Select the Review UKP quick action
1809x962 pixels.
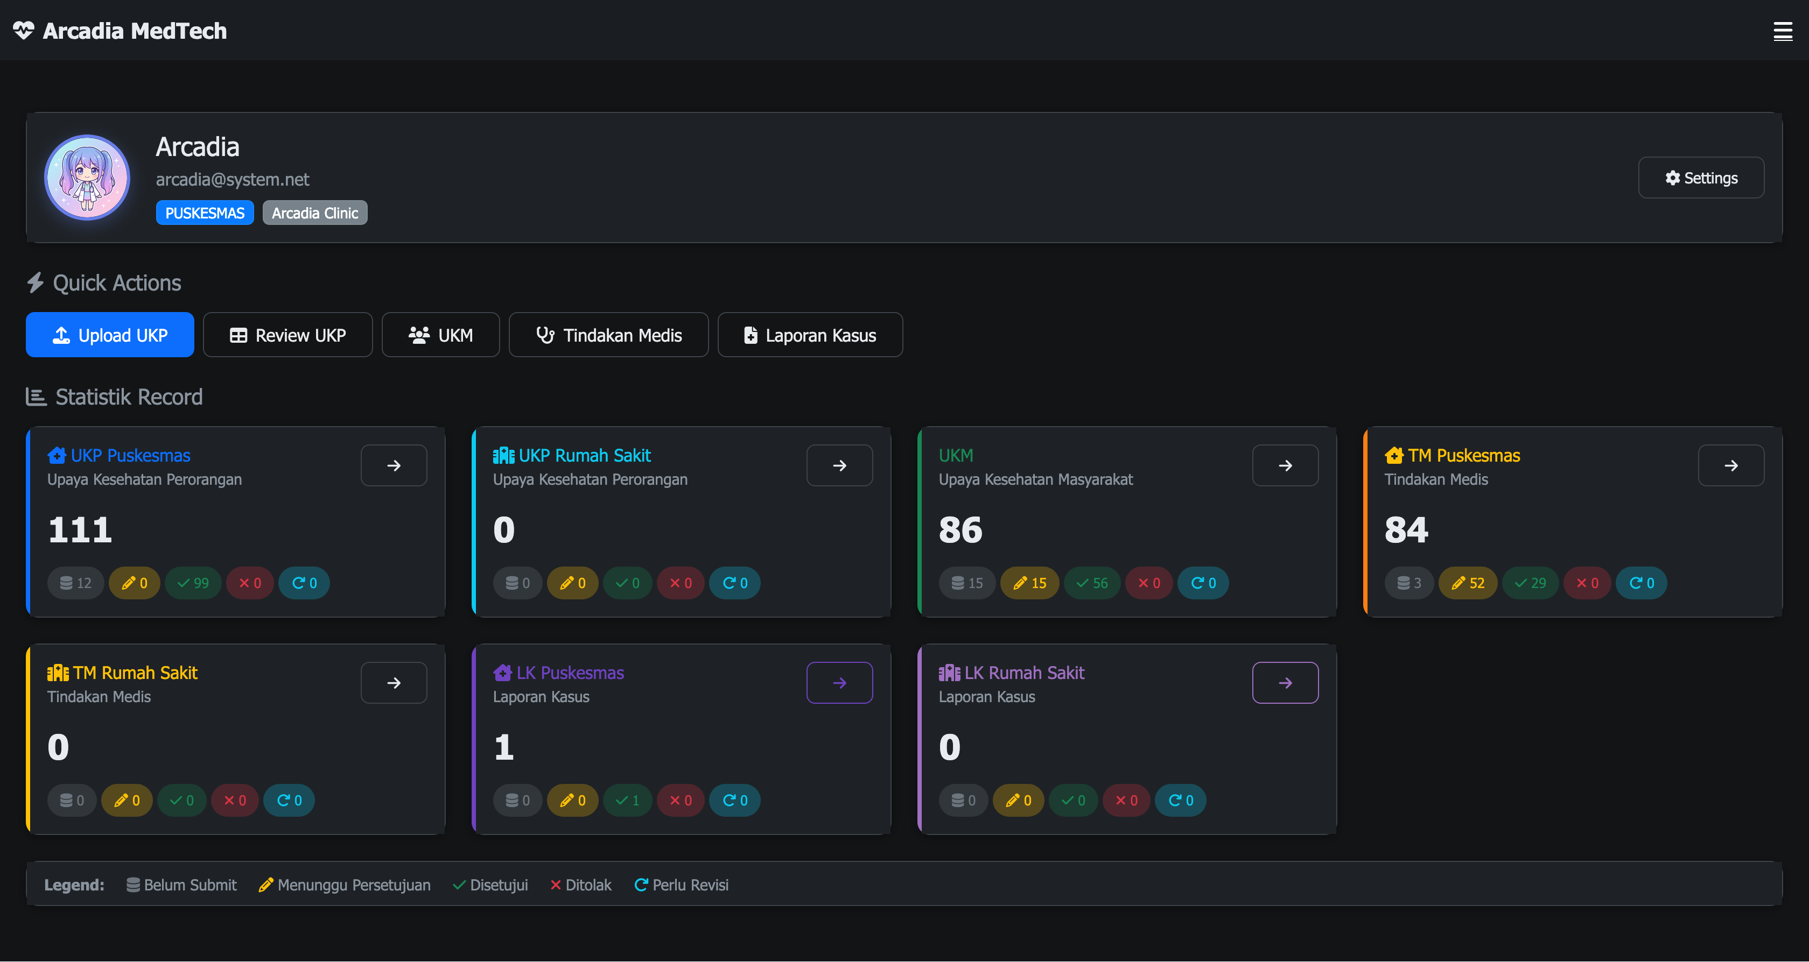click(x=288, y=335)
